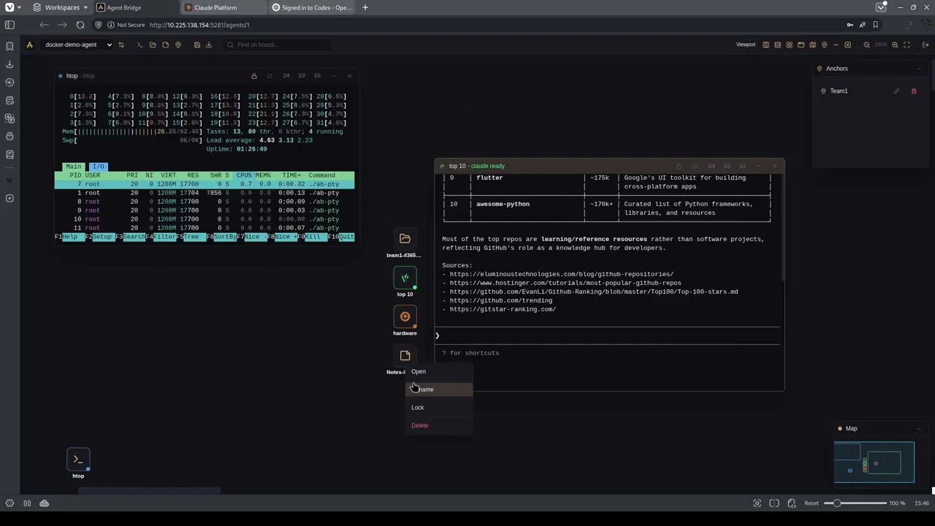Viewport: 935px width, 526px height.
Task: Click the save disk icon in board toolbar
Action: click(x=197, y=45)
